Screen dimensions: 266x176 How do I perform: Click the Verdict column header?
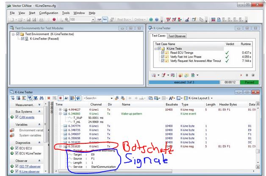(x=230, y=44)
